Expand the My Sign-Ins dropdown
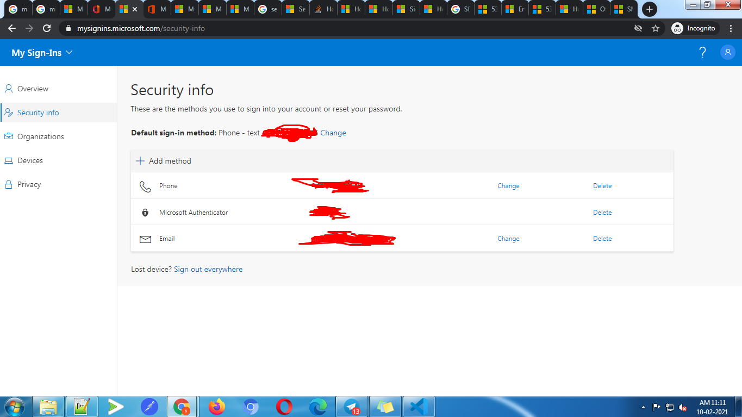Image resolution: width=742 pixels, height=417 pixels. [42, 53]
